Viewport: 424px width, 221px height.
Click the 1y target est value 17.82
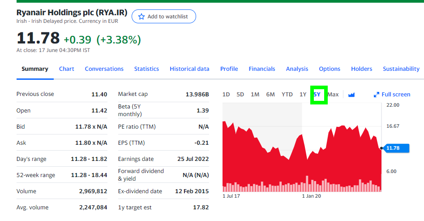click(x=201, y=208)
